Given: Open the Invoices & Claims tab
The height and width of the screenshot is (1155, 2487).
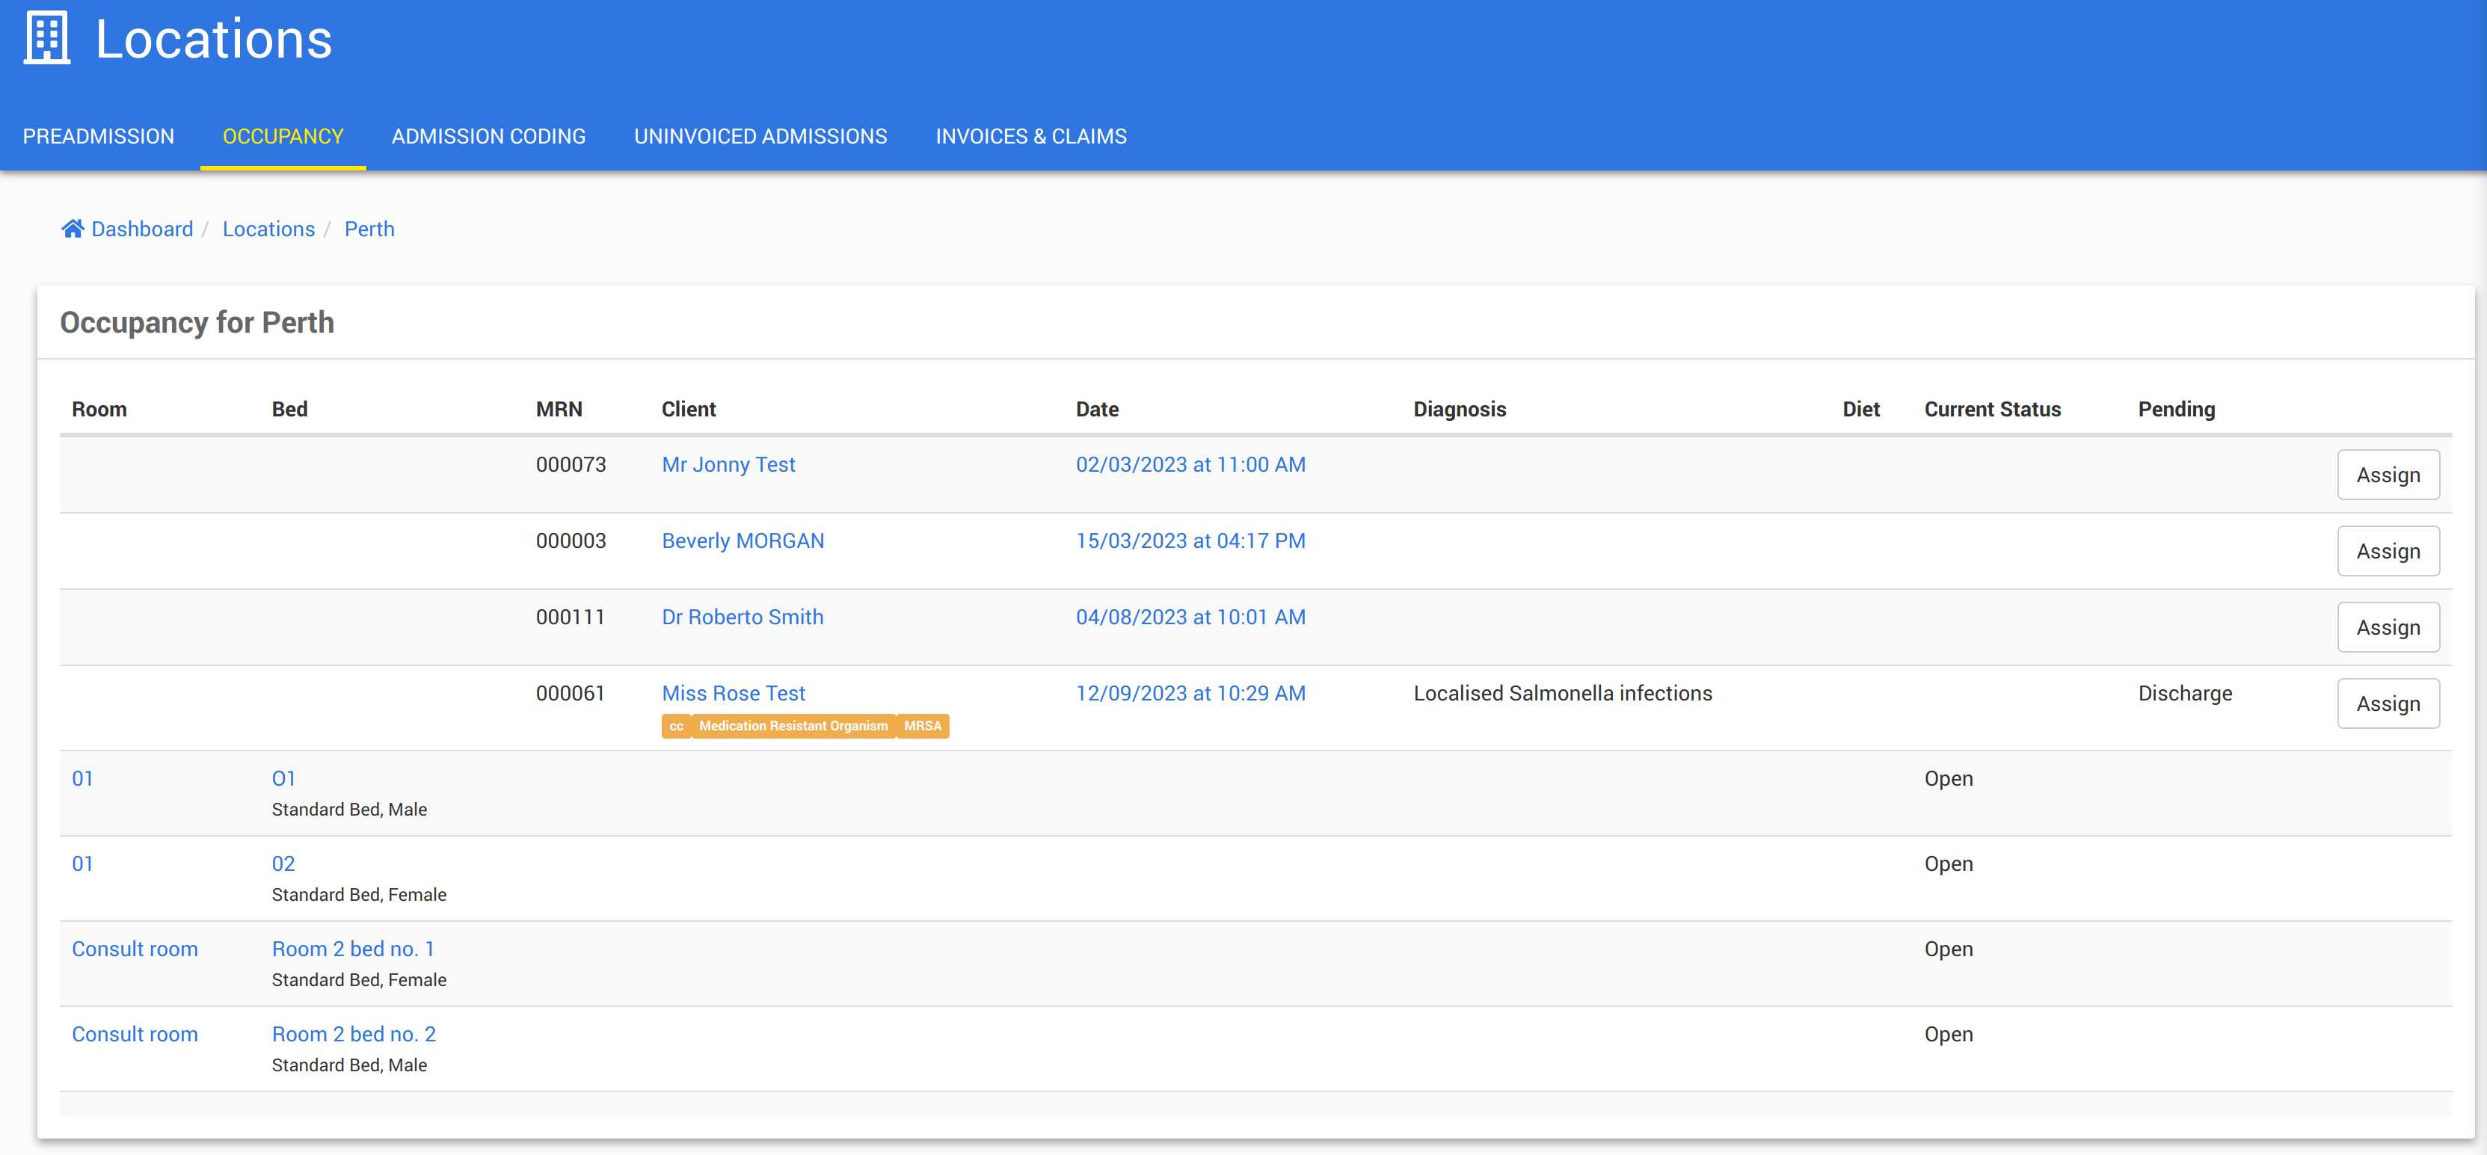Looking at the screenshot, I should [x=1030, y=136].
